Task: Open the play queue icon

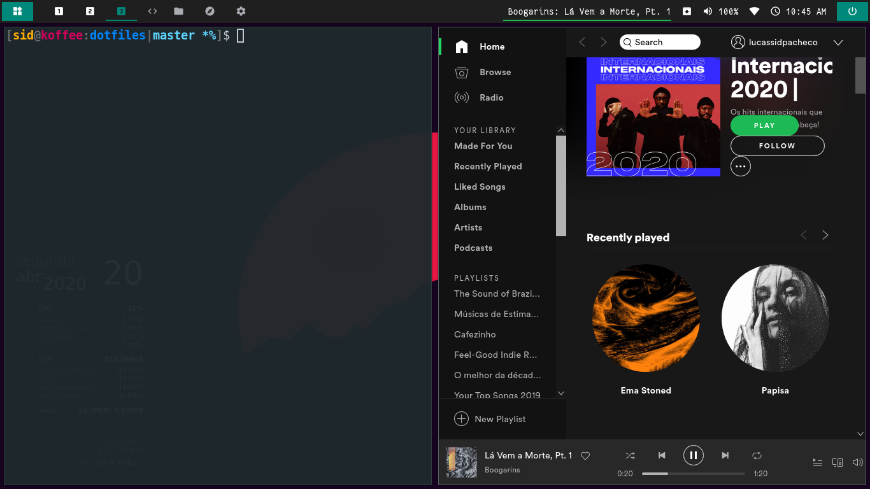Action: [818, 462]
